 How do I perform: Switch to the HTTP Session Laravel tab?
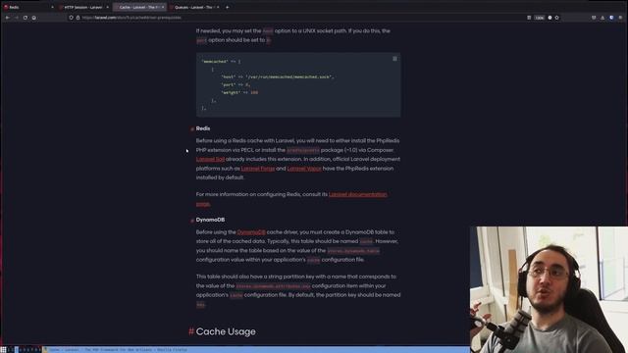(x=83, y=7)
